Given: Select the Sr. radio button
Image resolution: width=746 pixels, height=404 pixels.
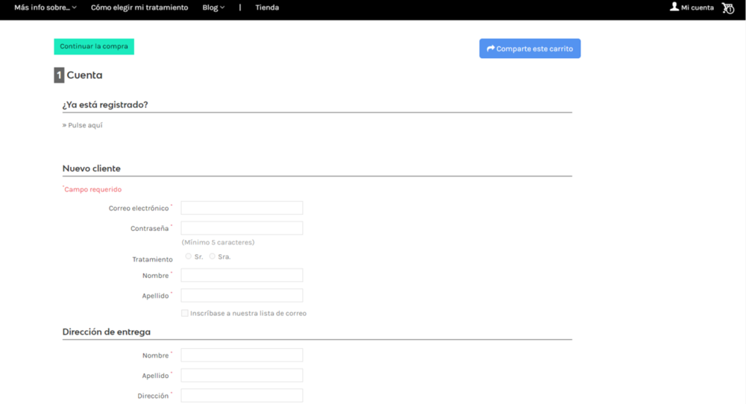Looking at the screenshot, I should point(188,256).
